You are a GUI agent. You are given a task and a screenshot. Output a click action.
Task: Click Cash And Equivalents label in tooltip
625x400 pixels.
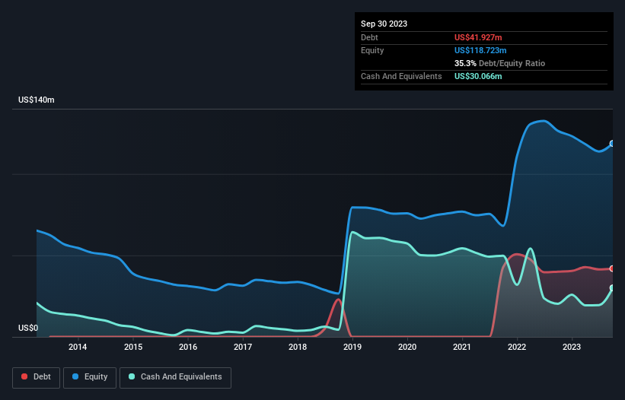(401, 76)
